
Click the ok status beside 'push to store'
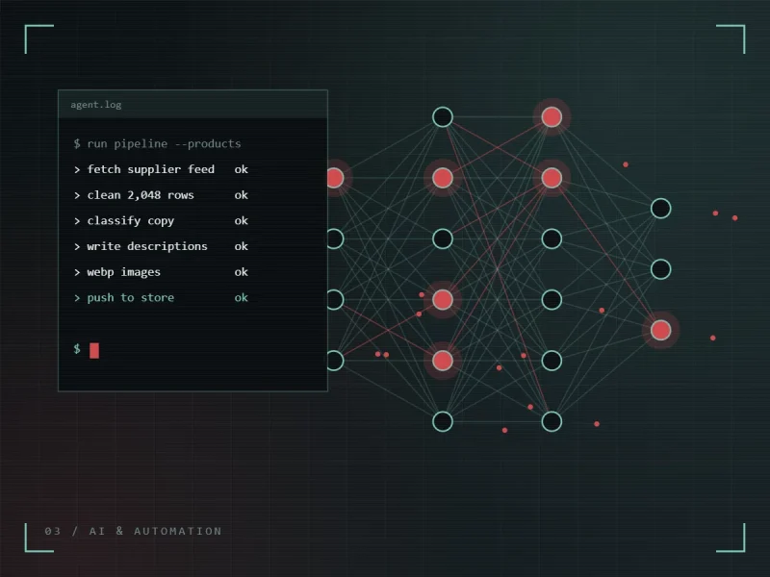(242, 298)
